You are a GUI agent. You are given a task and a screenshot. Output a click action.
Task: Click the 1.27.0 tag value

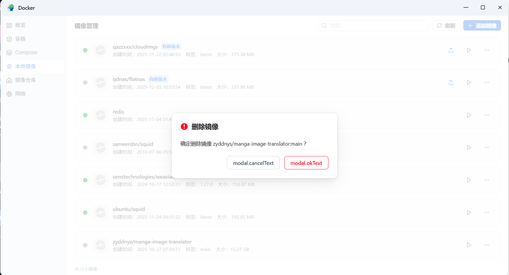tap(206, 185)
